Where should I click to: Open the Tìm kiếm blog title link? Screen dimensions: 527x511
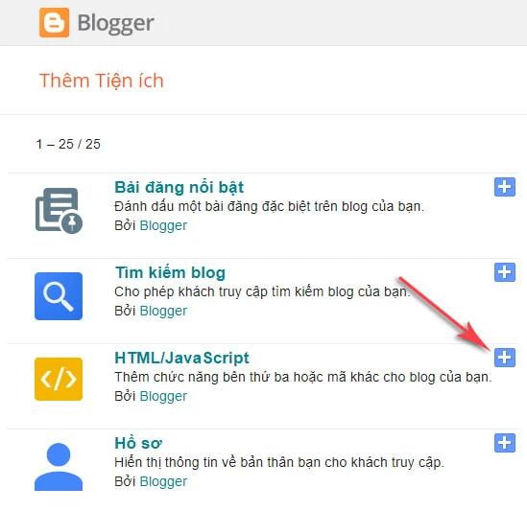pyautogui.click(x=170, y=272)
